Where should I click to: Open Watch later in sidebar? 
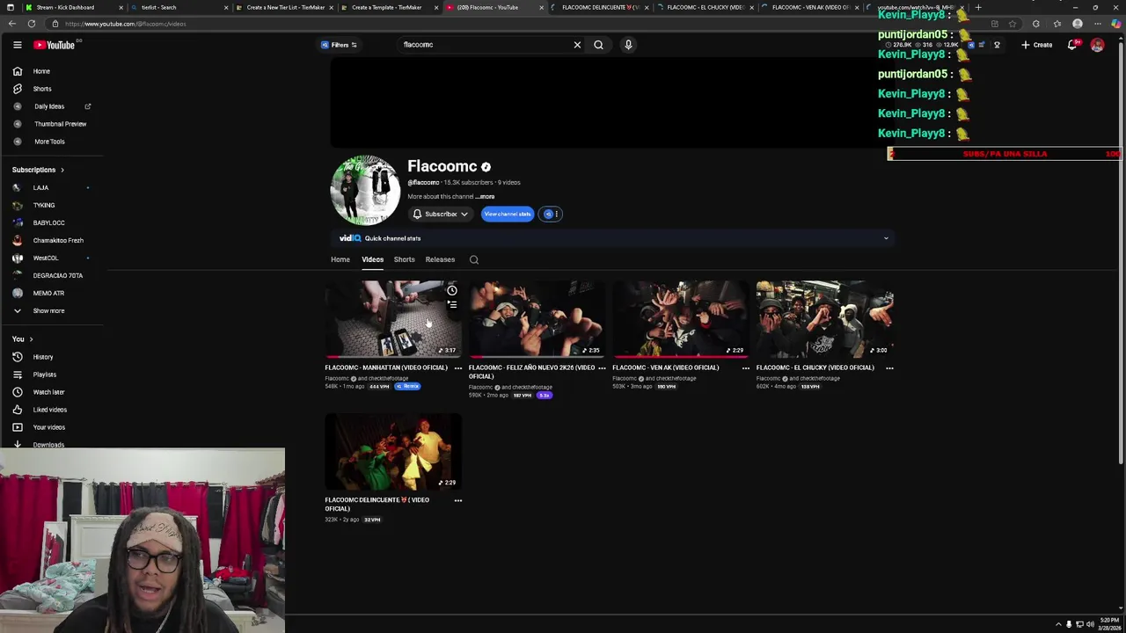pos(53,392)
